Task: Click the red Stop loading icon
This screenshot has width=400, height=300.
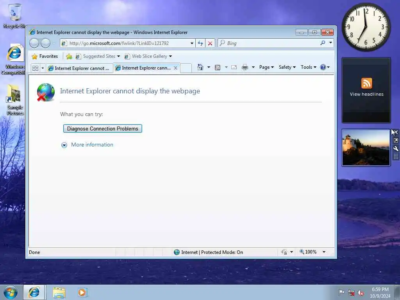Action: (210, 43)
